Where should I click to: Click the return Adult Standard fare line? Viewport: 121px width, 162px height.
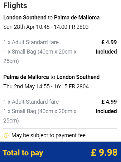point(31,102)
